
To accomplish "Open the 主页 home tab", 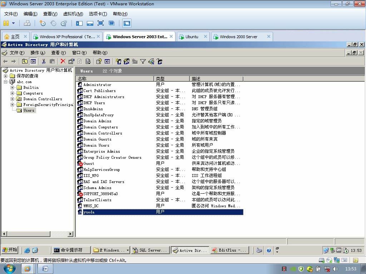I will point(15,37).
